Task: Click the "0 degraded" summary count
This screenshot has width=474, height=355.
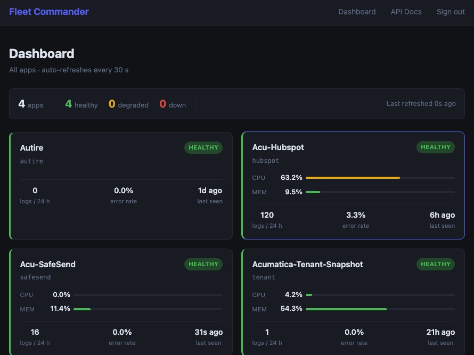Action: pos(128,104)
